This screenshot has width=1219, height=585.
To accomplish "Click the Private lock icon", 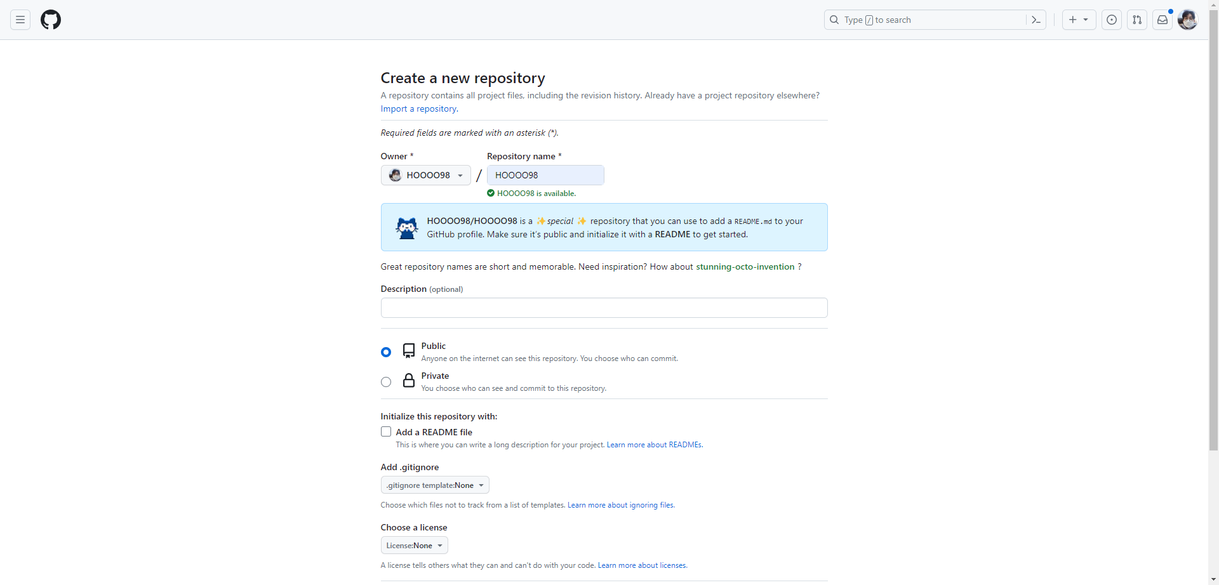I will [x=409, y=381].
